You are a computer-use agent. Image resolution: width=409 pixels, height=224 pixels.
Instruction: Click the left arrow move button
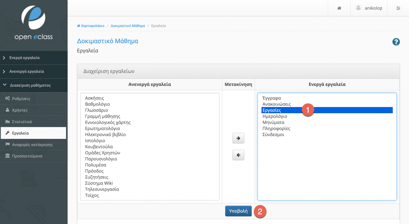(238, 155)
